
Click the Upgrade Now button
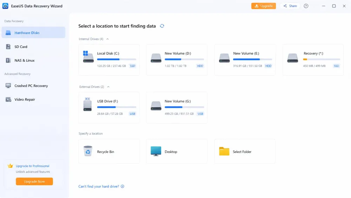point(34,181)
